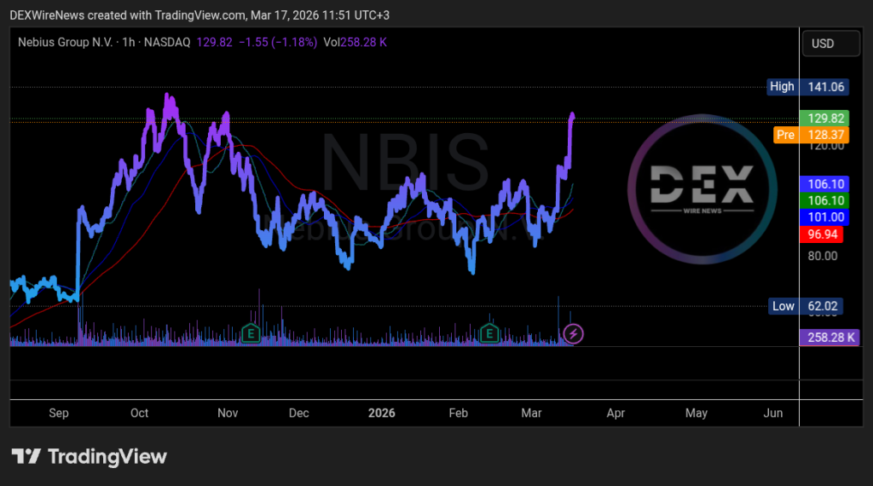The image size is (873, 486).
Task: Click the USD currency button
Action: pos(830,43)
